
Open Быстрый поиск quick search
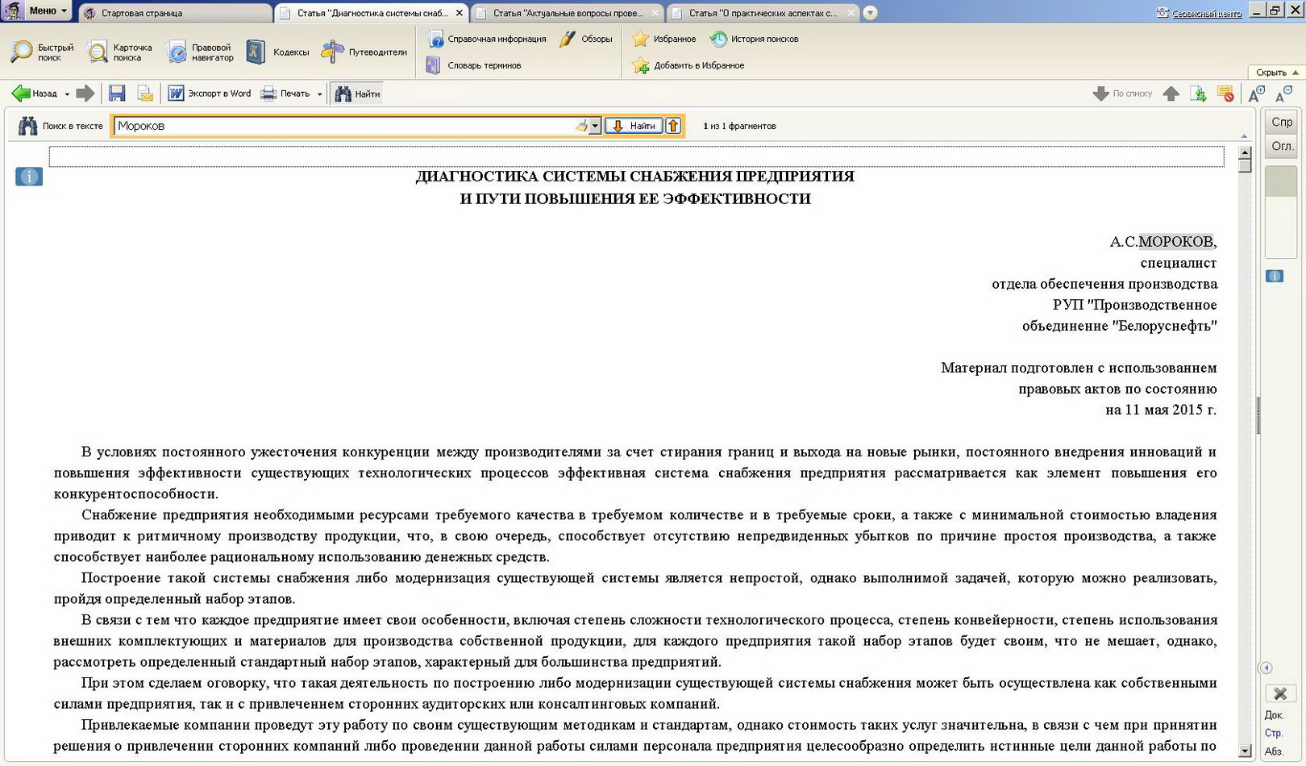42,52
